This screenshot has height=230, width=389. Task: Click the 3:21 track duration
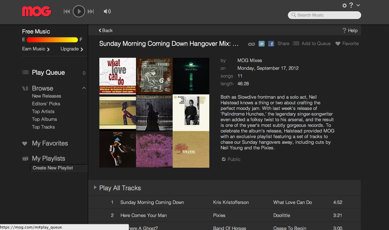338,215
